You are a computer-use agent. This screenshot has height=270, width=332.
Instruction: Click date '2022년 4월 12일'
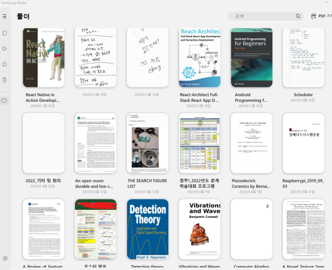coord(147,192)
